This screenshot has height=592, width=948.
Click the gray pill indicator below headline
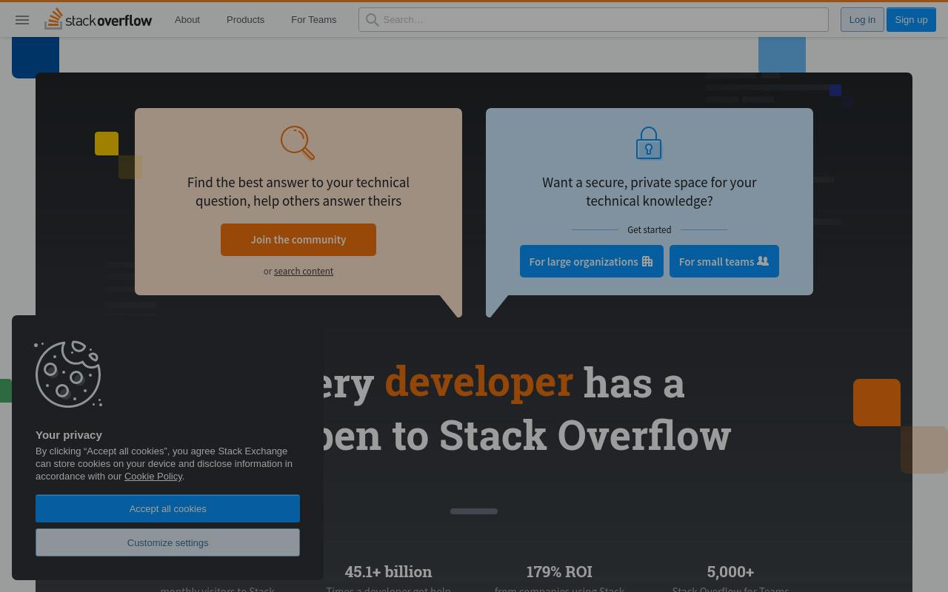point(474,511)
